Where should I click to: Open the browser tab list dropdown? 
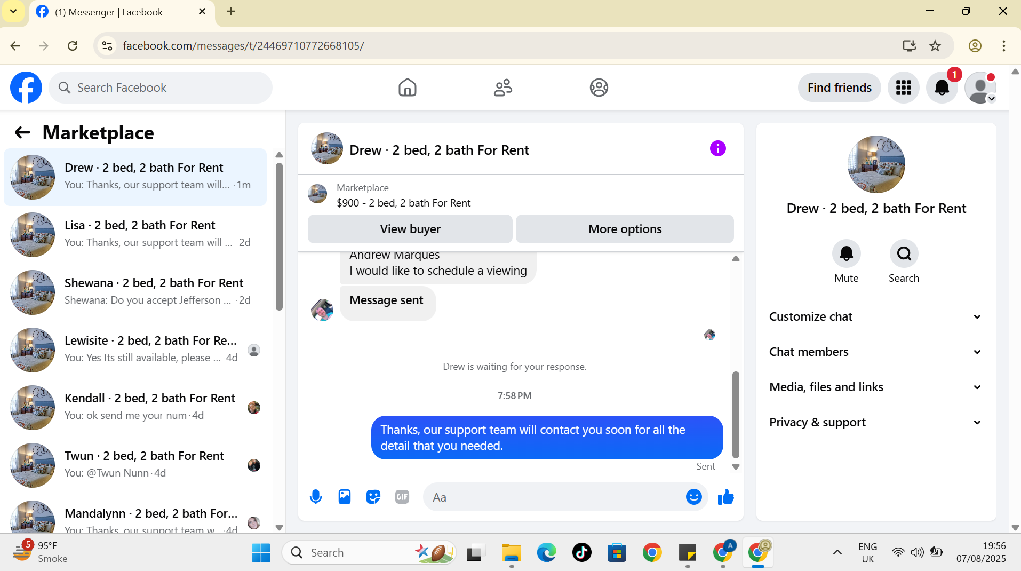(13, 11)
